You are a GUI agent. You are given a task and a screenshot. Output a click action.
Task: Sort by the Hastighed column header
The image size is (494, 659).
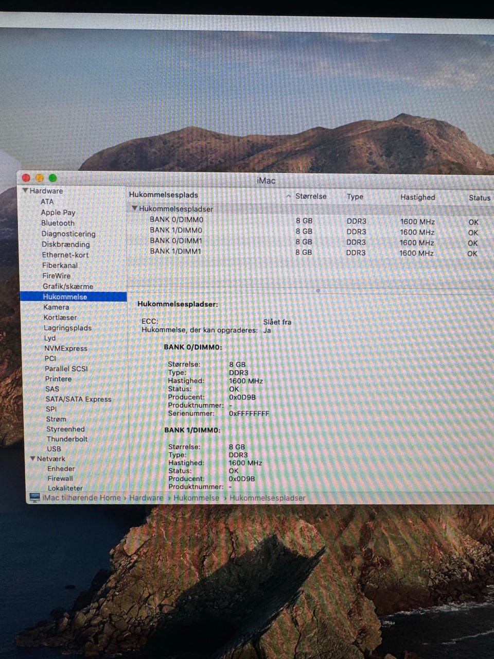click(417, 197)
